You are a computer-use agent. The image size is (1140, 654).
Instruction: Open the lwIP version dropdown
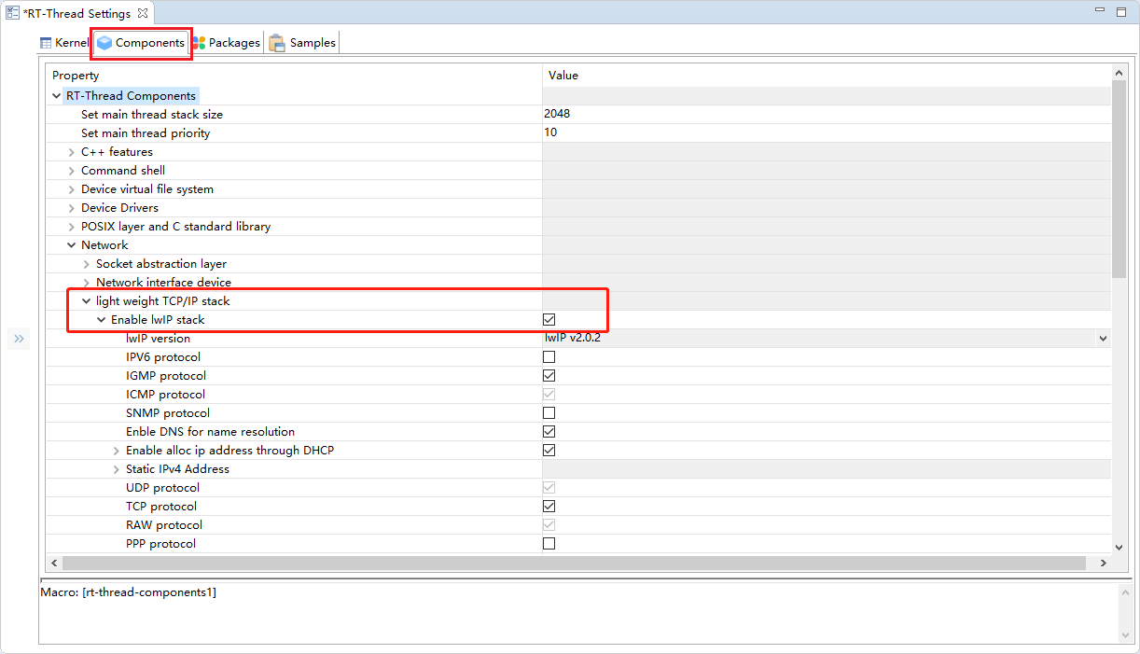1103,339
